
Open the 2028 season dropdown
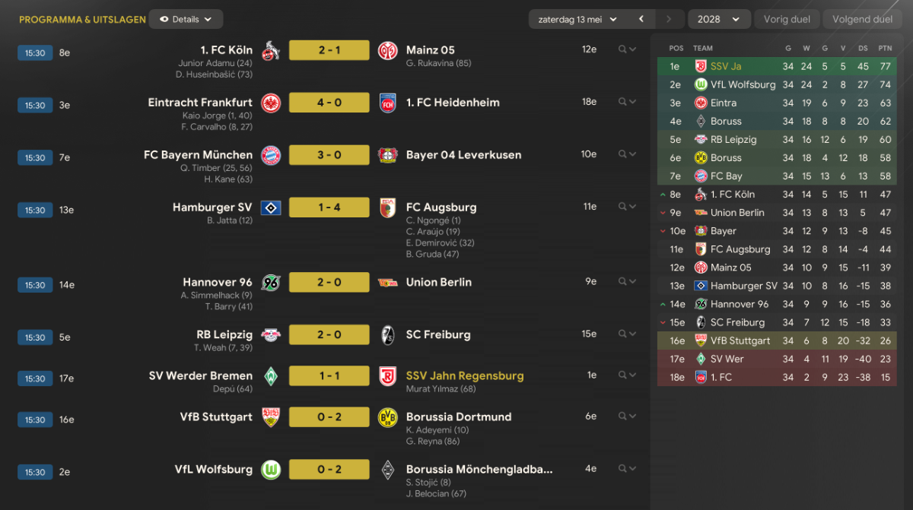tap(718, 19)
